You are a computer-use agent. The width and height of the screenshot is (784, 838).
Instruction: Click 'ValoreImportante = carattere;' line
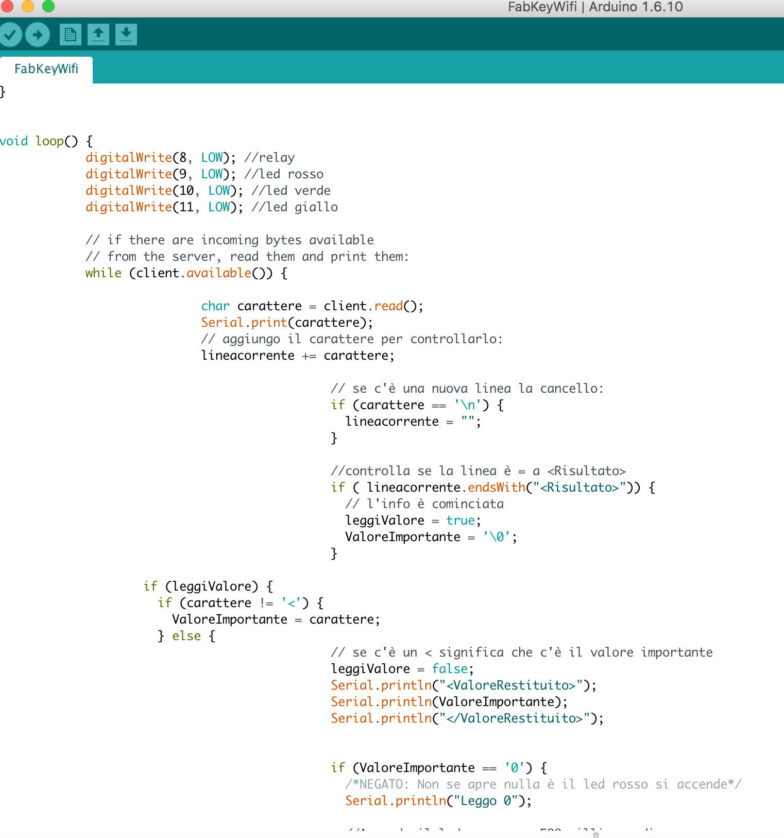(x=276, y=619)
